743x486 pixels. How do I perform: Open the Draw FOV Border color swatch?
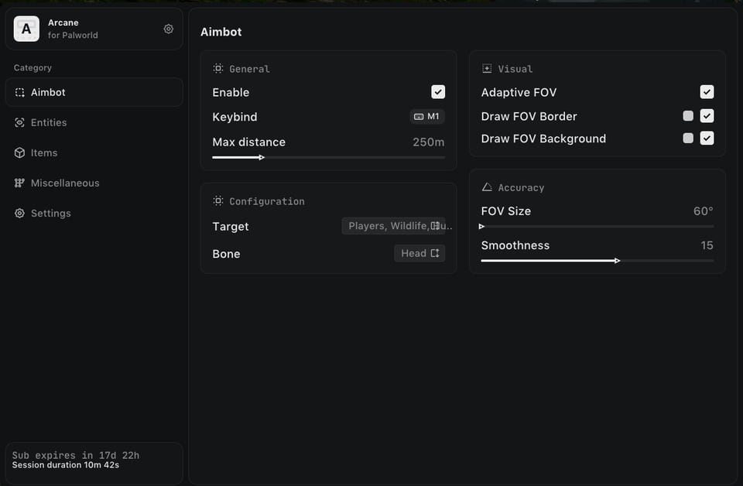[x=688, y=116]
